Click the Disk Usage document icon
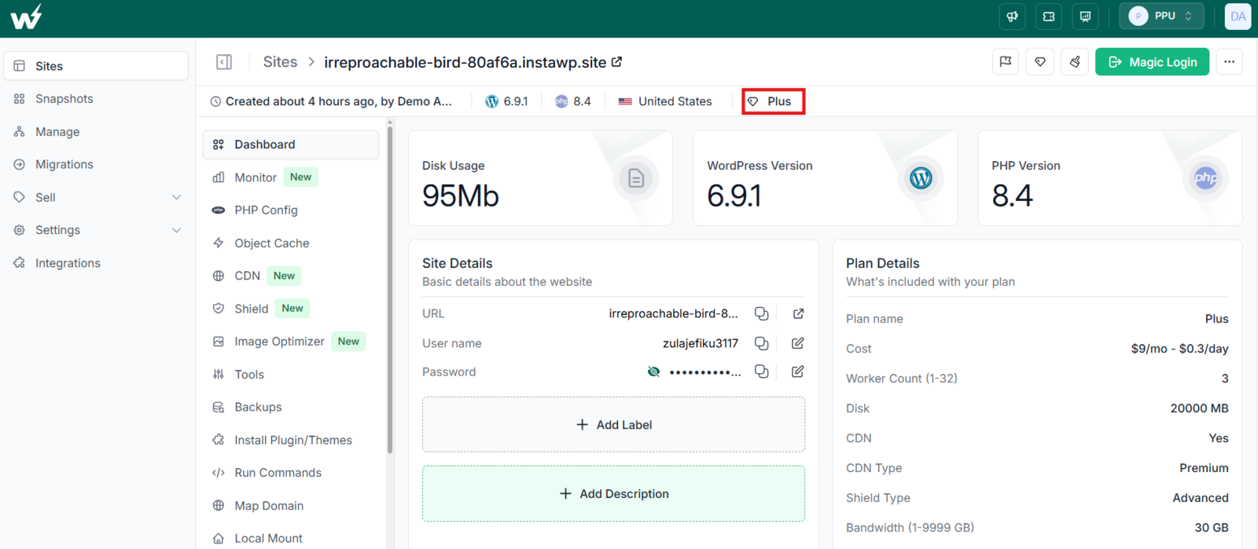The image size is (1258, 549). click(x=636, y=178)
